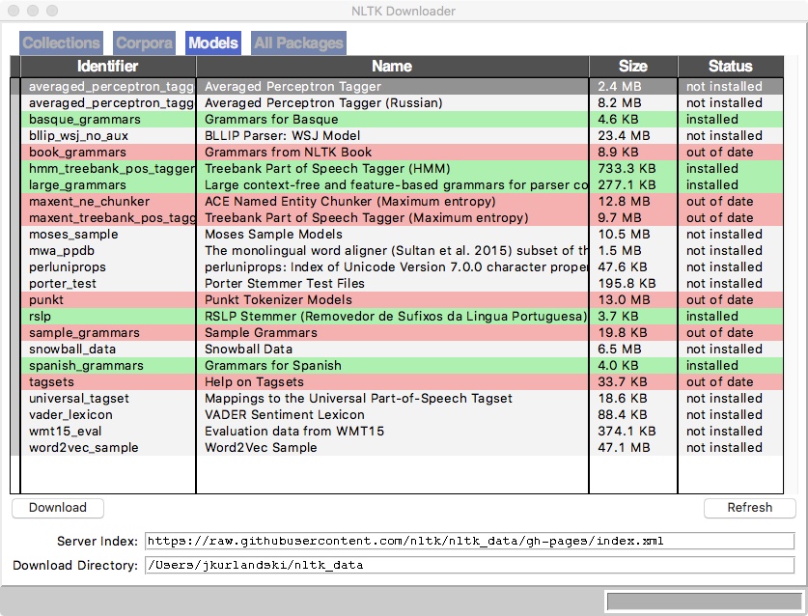This screenshot has height=616, width=808.
Task: Click the progress bar in status area
Action: [704, 602]
